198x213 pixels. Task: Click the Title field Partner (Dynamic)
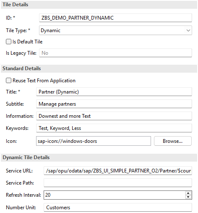[x=114, y=92]
